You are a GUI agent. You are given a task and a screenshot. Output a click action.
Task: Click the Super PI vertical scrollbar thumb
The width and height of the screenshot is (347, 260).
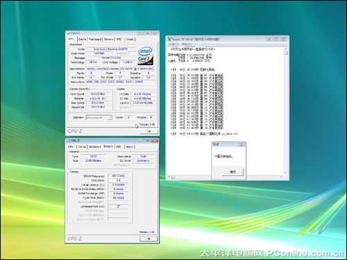tap(285, 53)
